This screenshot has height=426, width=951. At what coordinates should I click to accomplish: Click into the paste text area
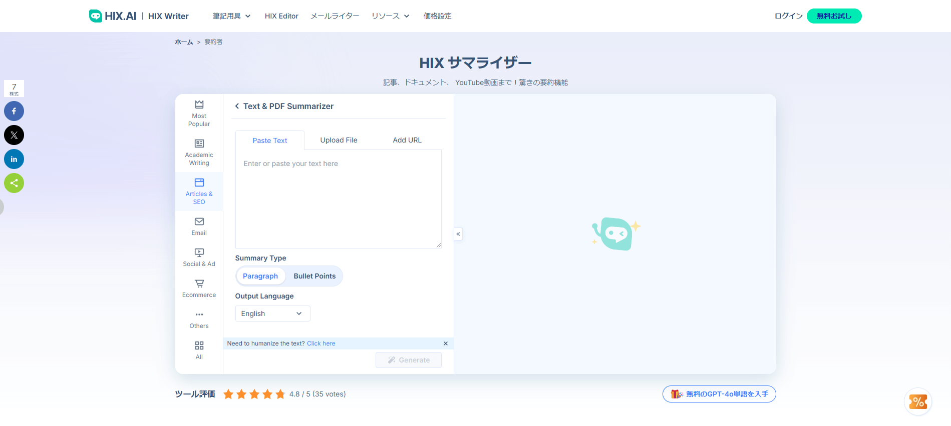(339, 199)
